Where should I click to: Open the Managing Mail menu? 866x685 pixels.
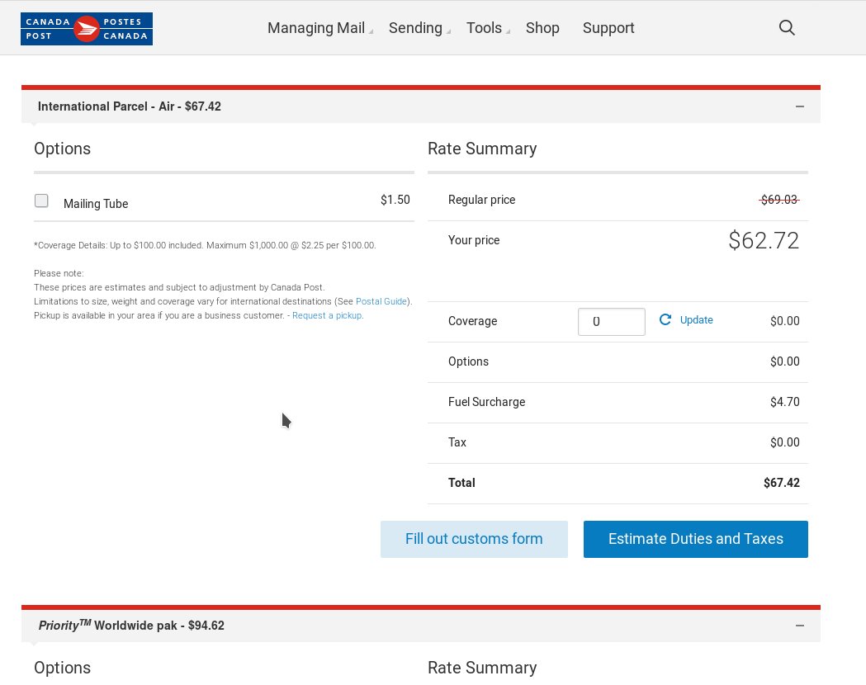tap(316, 28)
